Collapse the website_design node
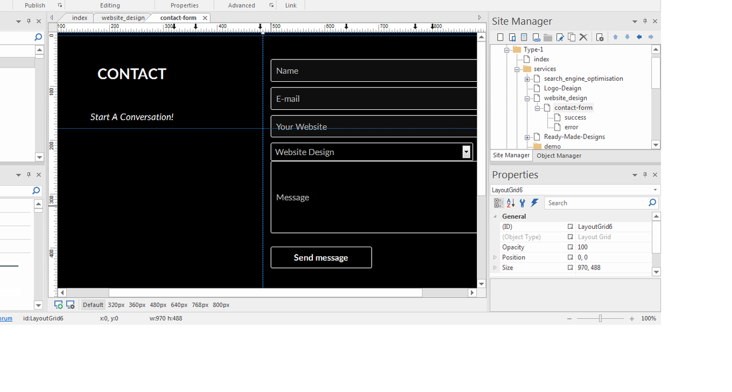Image resolution: width=732 pixels, height=392 pixels. pos(527,98)
